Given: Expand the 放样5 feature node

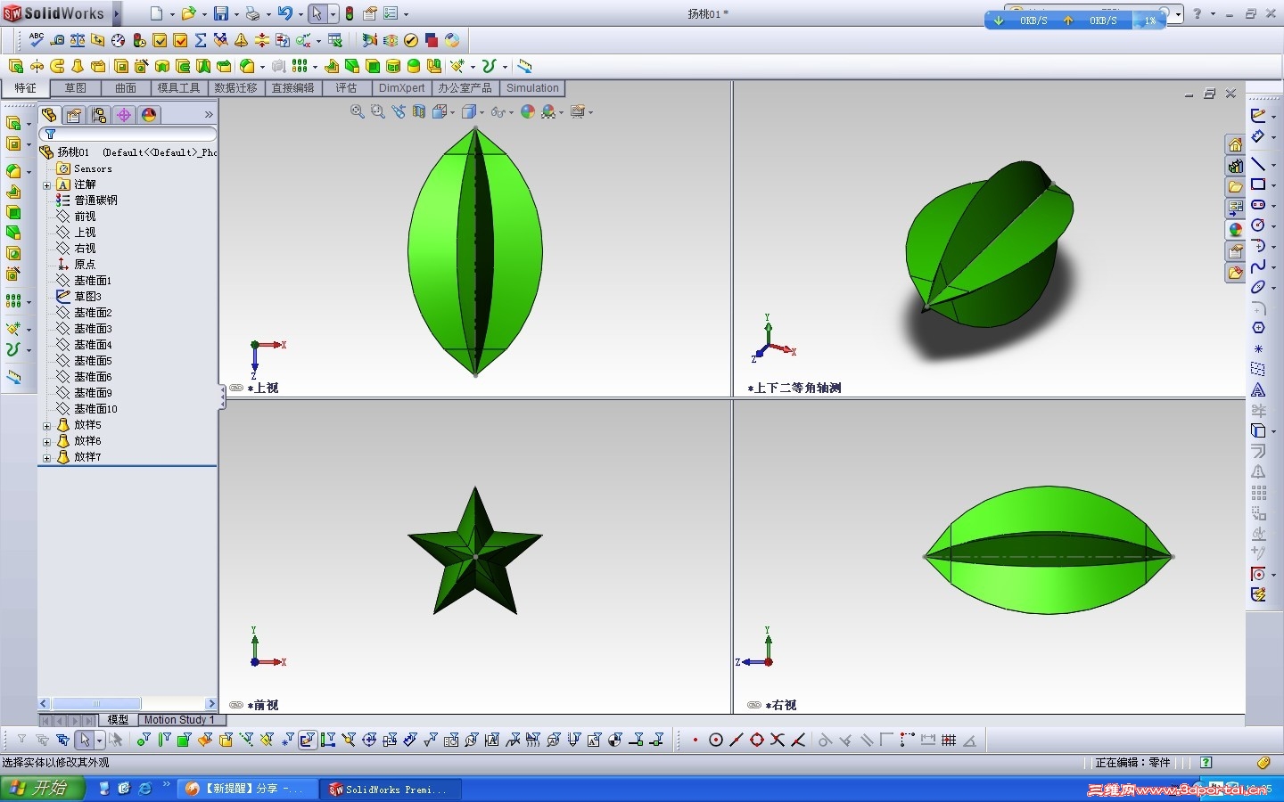Looking at the screenshot, I should click(x=46, y=425).
